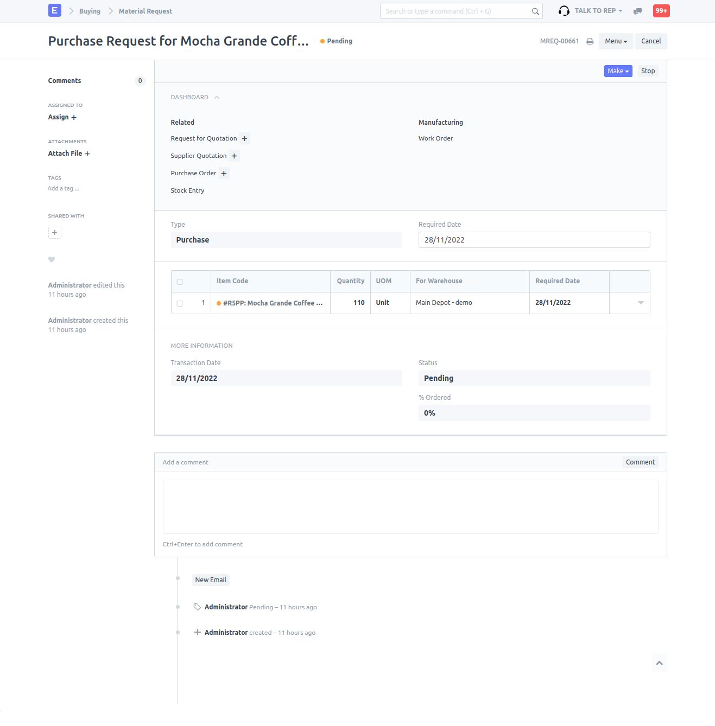
Task: Open the Make dropdown button
Action: (618, 71)
